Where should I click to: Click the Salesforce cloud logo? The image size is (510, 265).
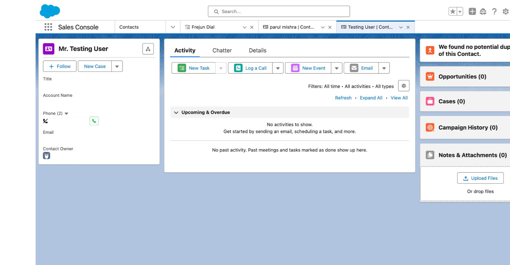50,11
